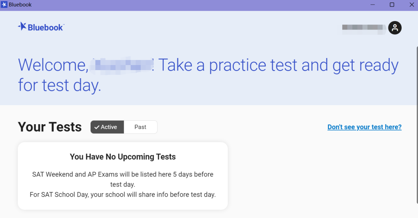The height and width of the screenshot is (218, 418).
Task: Click the "Your Tests" section heading
Action: click(50, 127)
